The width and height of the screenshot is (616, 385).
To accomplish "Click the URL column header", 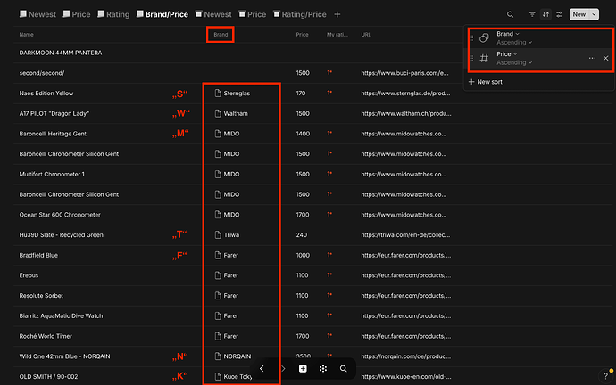I will (x=366, y=35).
